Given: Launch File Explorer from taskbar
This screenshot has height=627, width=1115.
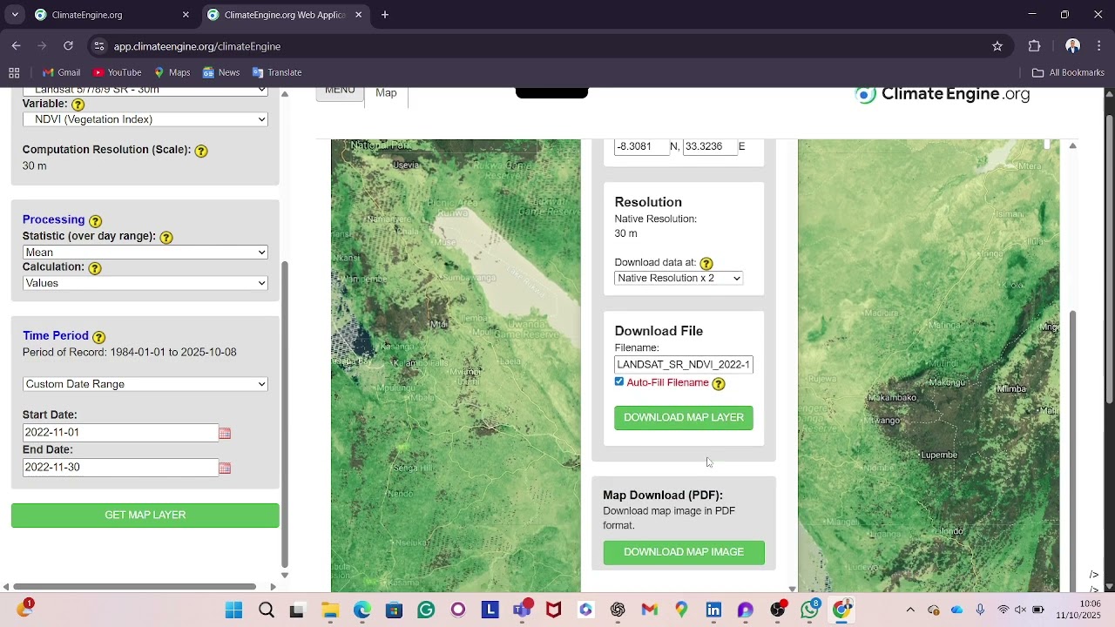Looking at the screenshot, I should tap(329, 610).
